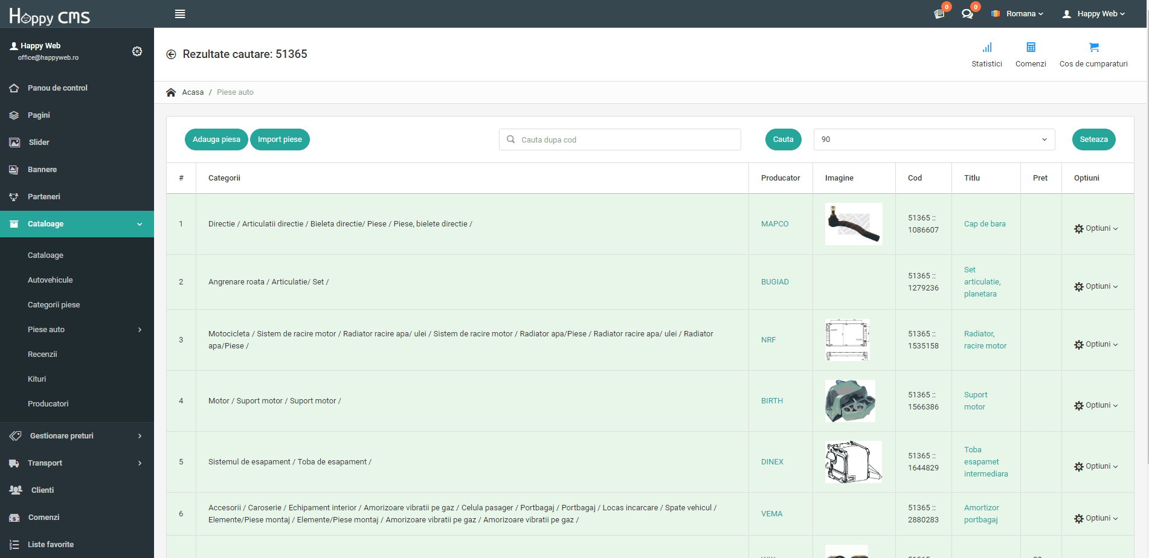Open Optiuni dropdown for Set articulatie row
1149x558 pixels.
click(1096, 287)
